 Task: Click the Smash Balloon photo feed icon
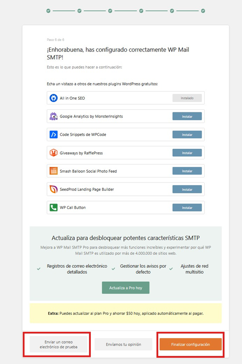pyautogui.click(x=54, y=171)
